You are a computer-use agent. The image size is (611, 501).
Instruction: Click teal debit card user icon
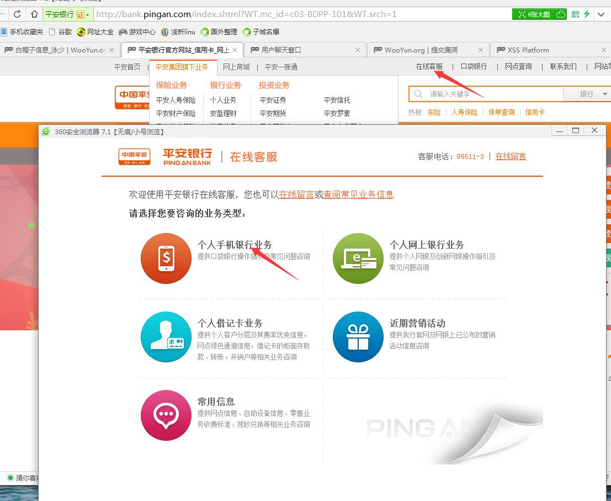point(166,337)
